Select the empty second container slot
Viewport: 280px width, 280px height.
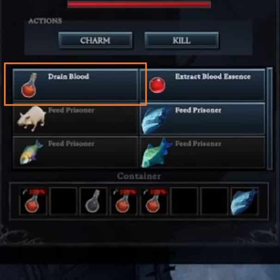coord(63,201)
